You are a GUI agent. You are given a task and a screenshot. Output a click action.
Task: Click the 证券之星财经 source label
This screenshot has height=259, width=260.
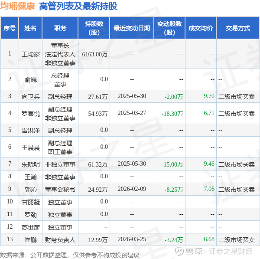(x=231, y=251)
